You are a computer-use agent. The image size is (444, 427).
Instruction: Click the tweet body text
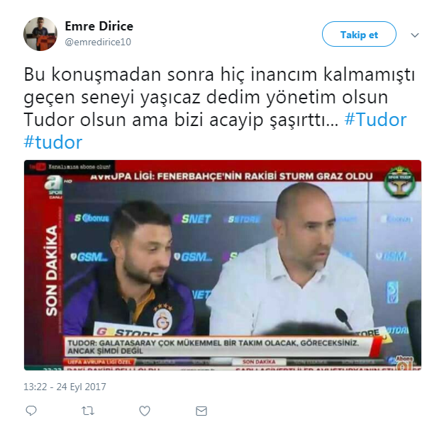[219, 108]
